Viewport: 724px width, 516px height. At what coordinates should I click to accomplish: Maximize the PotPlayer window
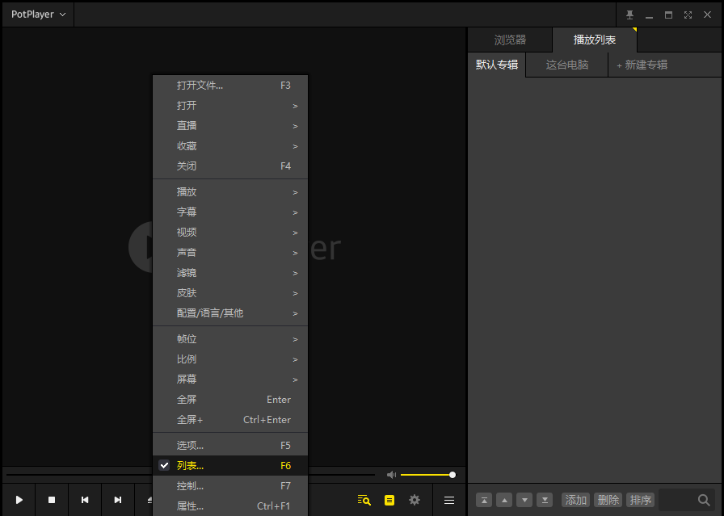[668, 15]
